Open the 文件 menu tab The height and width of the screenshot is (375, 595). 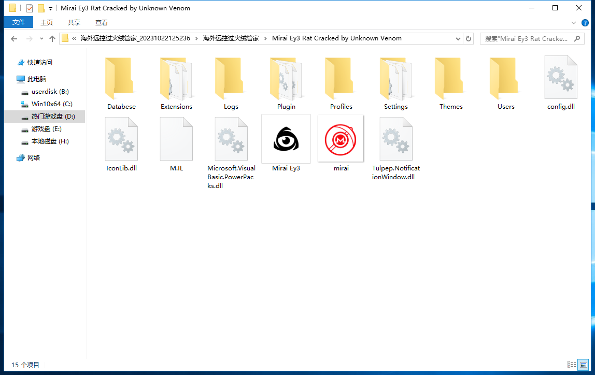[x=19, y=22]
